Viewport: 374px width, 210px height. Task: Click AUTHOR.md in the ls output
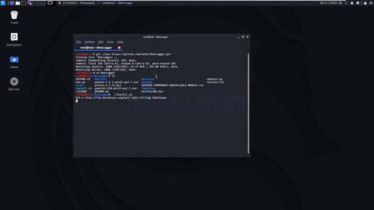pyautogui.click(x=83, y=79)
